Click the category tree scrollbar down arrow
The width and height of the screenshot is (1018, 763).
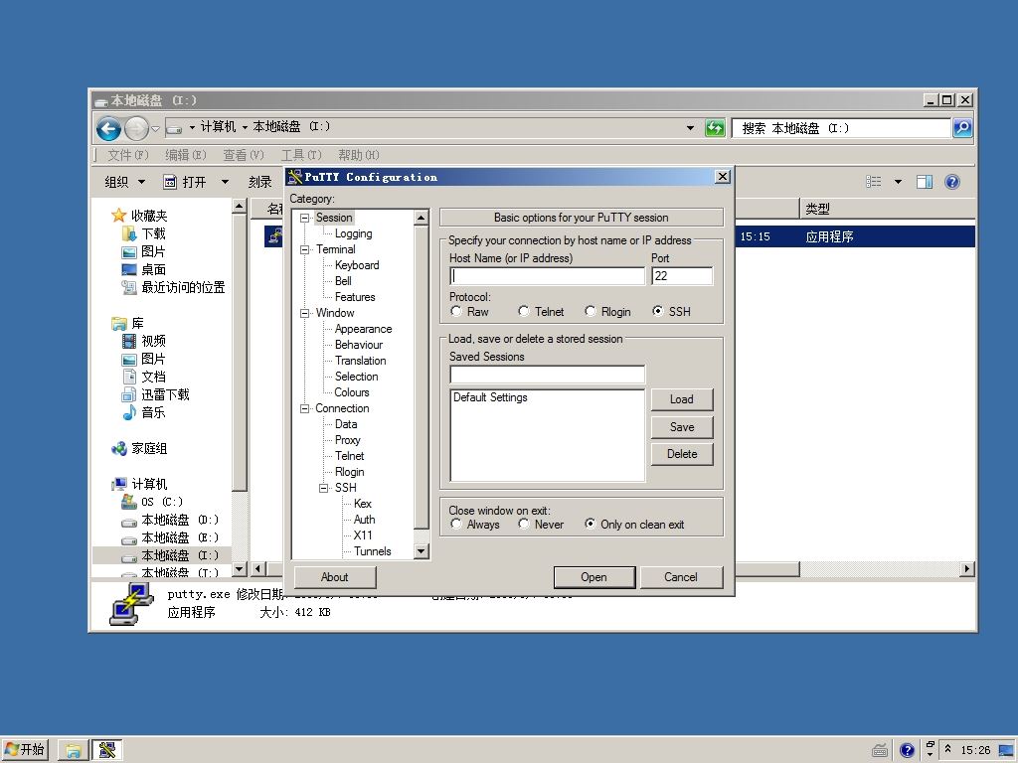pyautogui.click(x=421, y=551)
